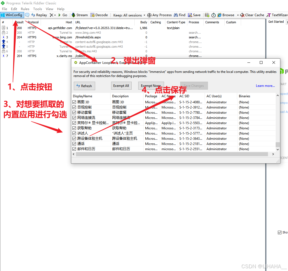Open the View menu

pos(49,9)
